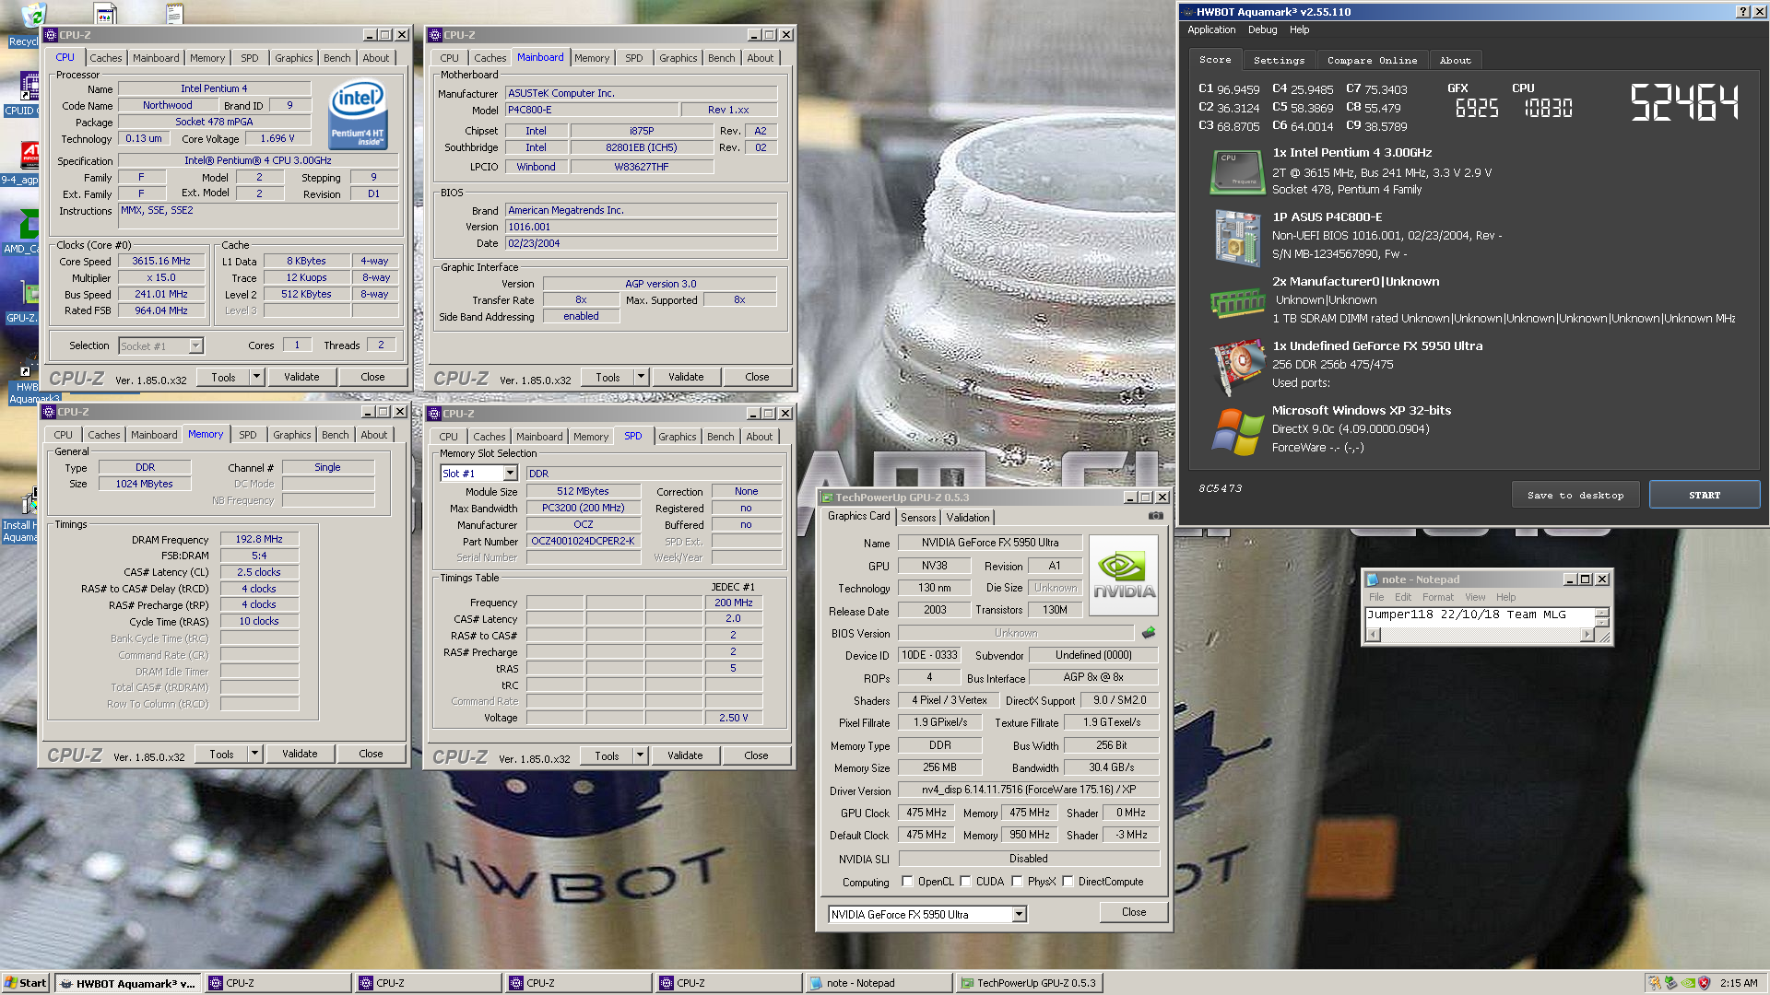Take GPU-Z screenshot with camera icon
1770x995 pixels.
[1155, 516]
